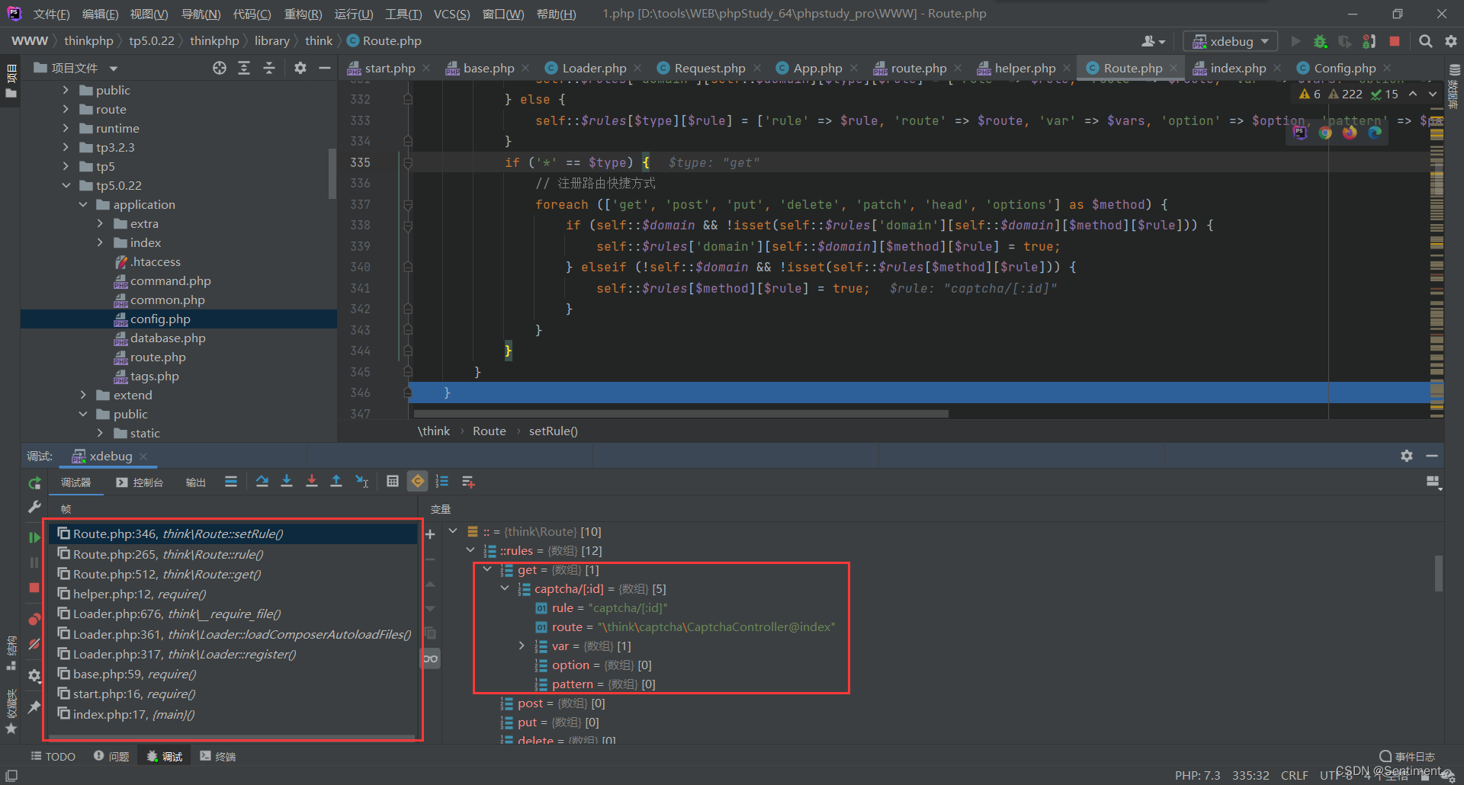Click Step Over in debugger toolbar

pos(262,481)
